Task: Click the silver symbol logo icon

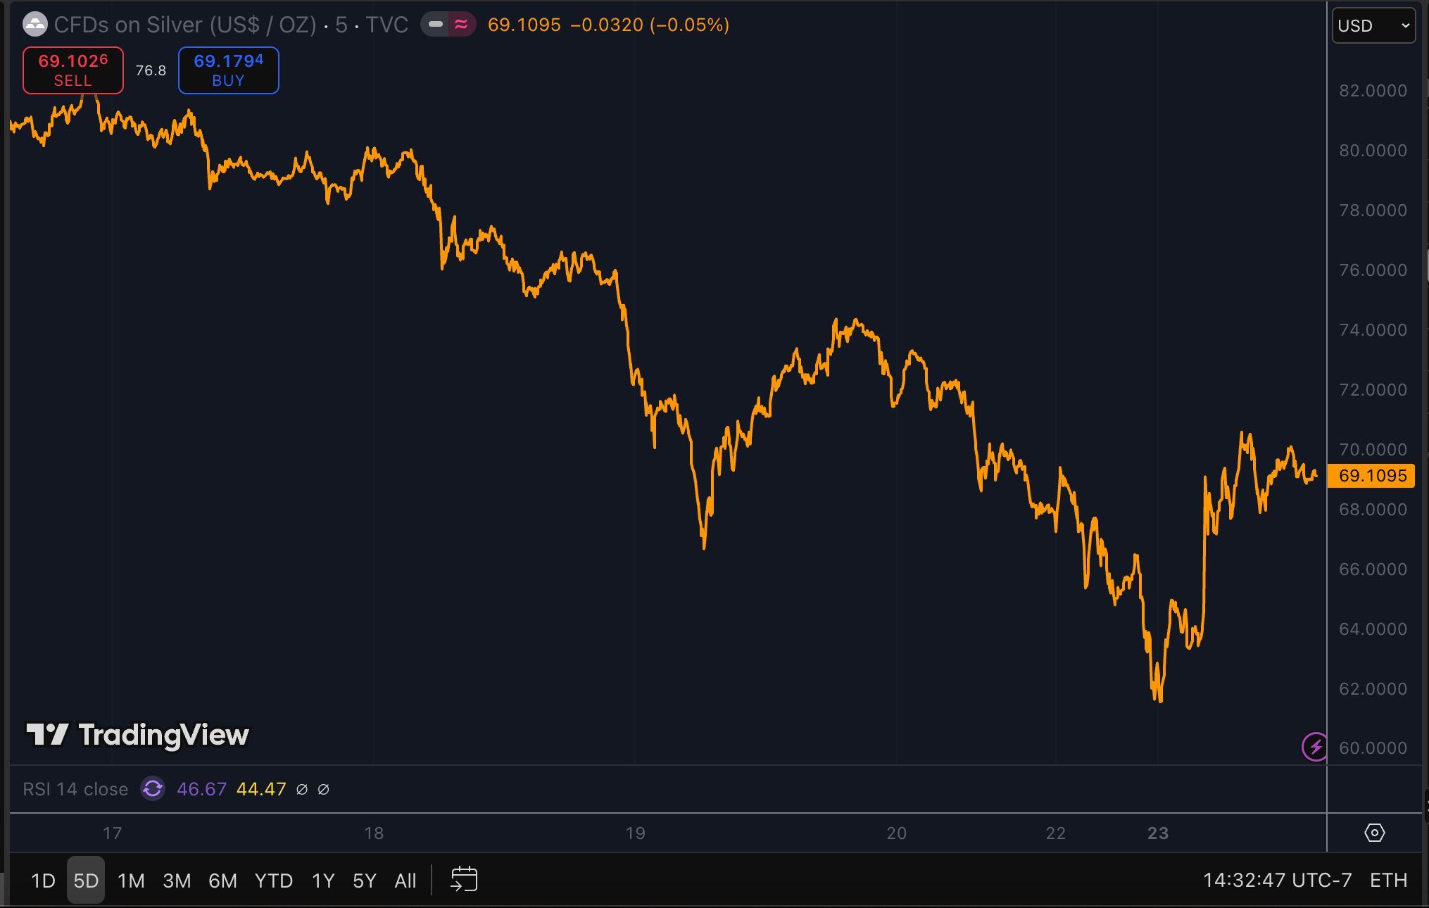Action: coord(34,25)
